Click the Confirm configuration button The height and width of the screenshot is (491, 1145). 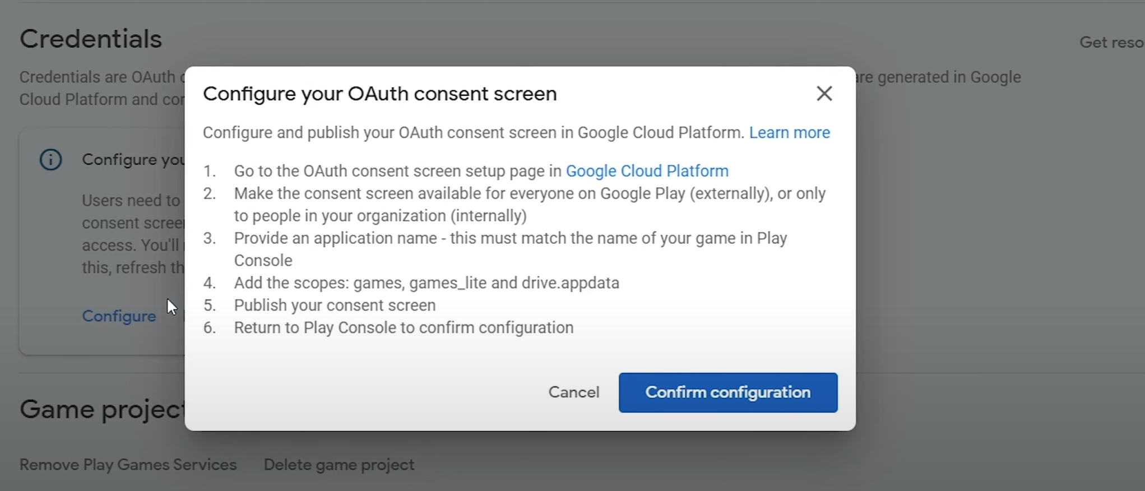point(728,392)
